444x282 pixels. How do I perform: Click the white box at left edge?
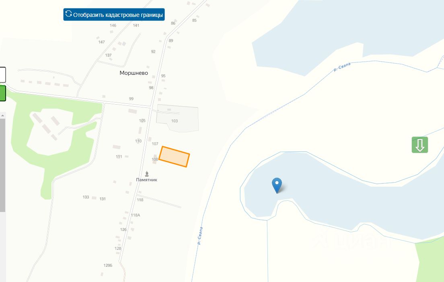(2, 75)
